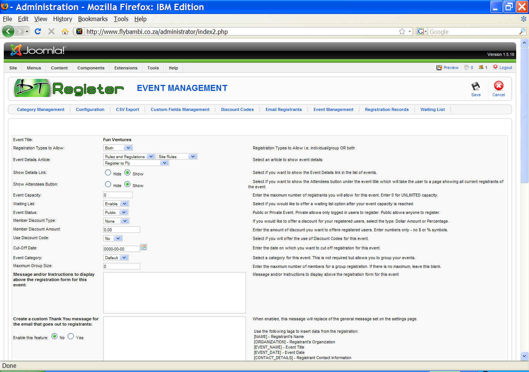Go to Discount Codes section
The height and width of the screenshot is (372, 529).
pos(237,109)
